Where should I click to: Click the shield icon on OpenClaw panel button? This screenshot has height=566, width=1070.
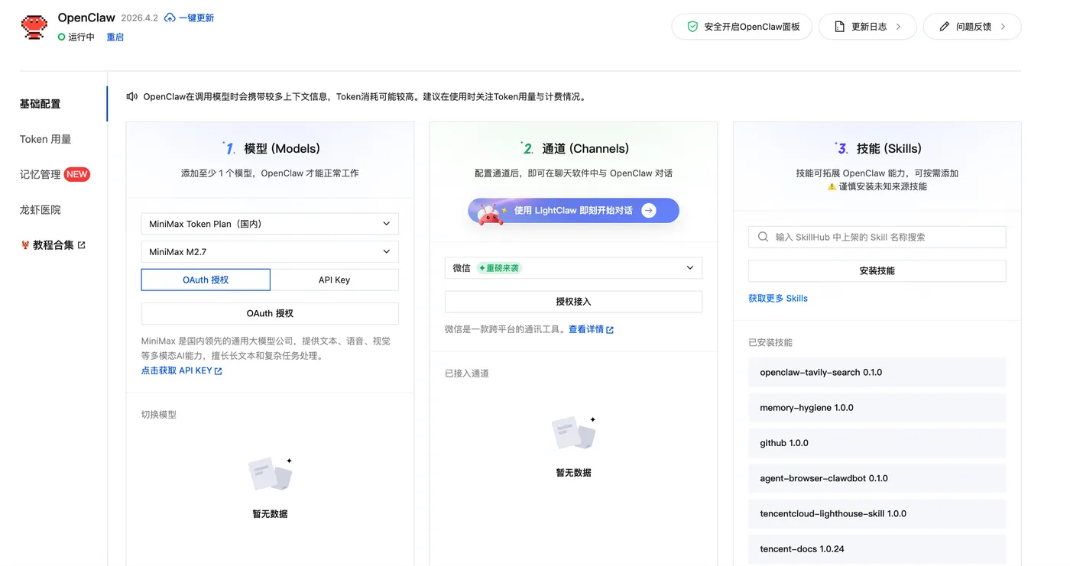(692, 27)
